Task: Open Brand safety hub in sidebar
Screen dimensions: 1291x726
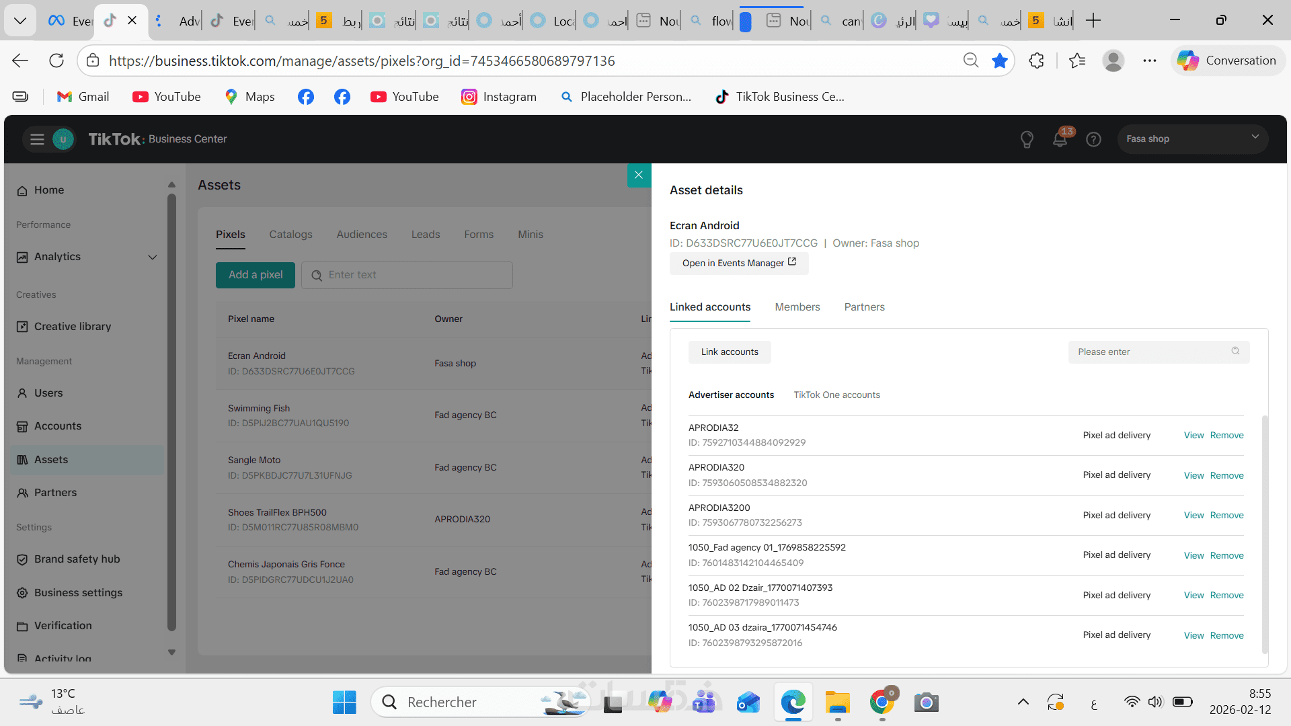Action: tap(77, 559)
